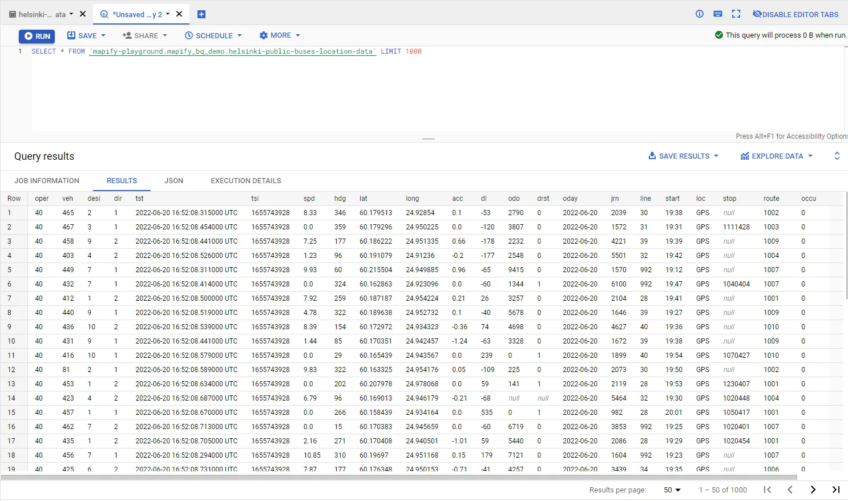Click the 'spd' column header
Screen dimensions: 848x501
pyautogui.click(x=309, y=199)
